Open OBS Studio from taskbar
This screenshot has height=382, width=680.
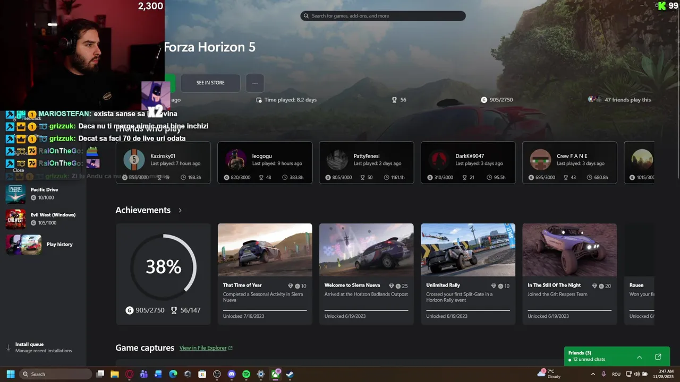(x=217, y=374)
